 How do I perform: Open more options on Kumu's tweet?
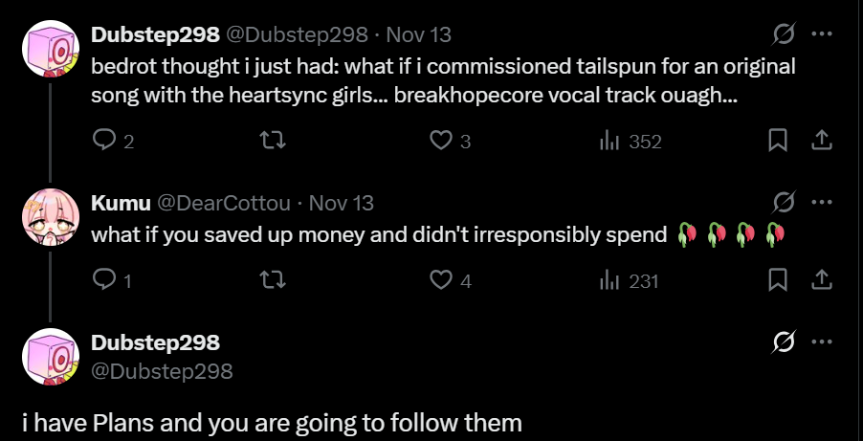click(821, 203)
